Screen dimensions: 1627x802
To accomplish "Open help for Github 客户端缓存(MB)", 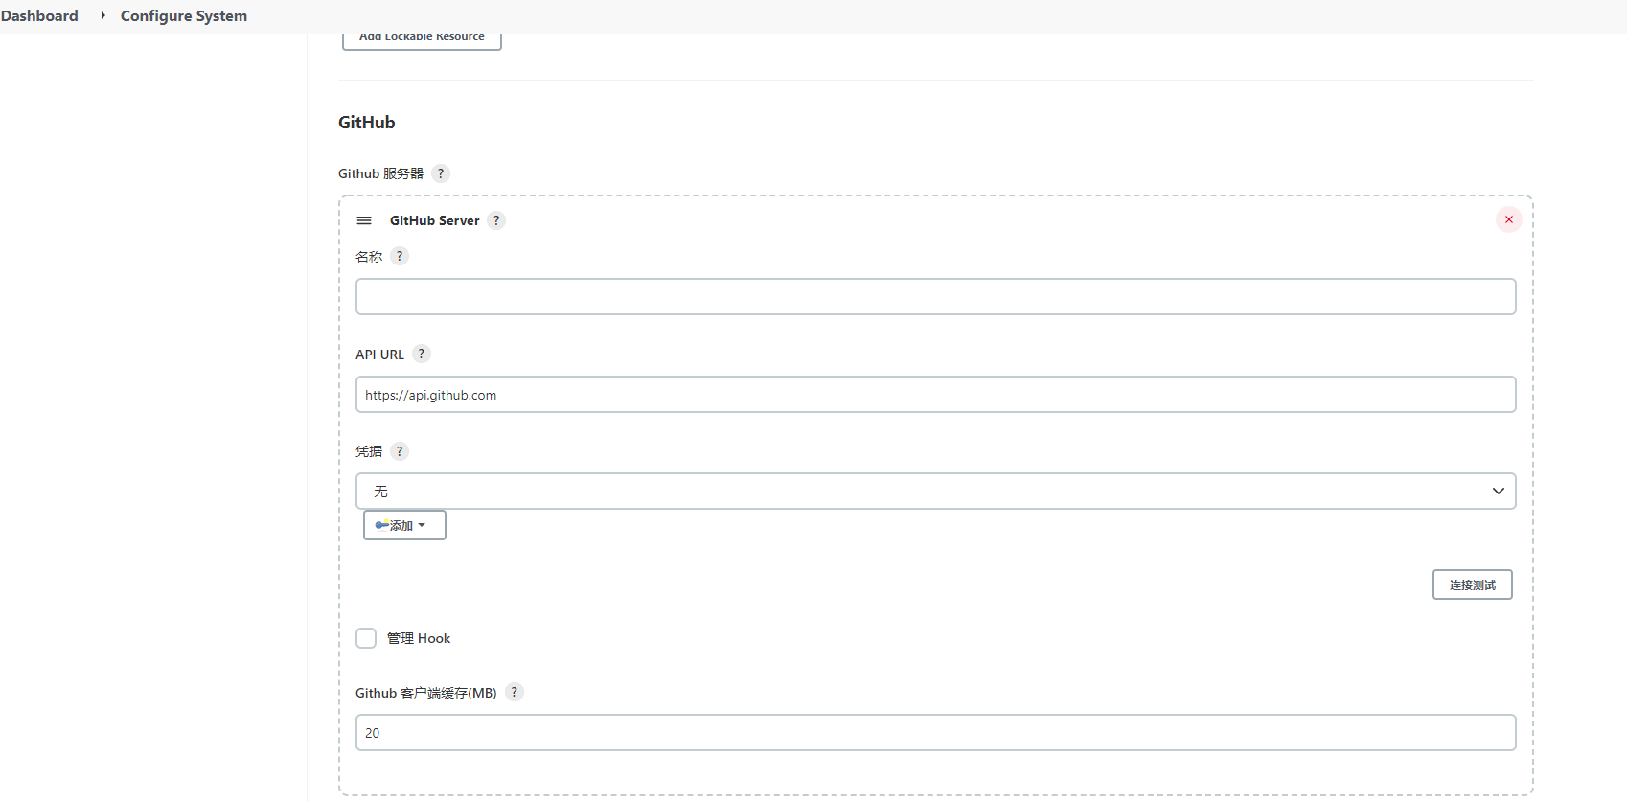I will [x=515, y=692].
